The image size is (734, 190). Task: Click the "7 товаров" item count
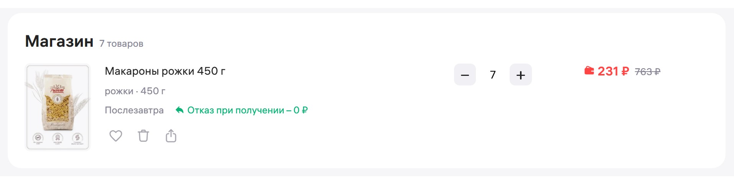121,44
